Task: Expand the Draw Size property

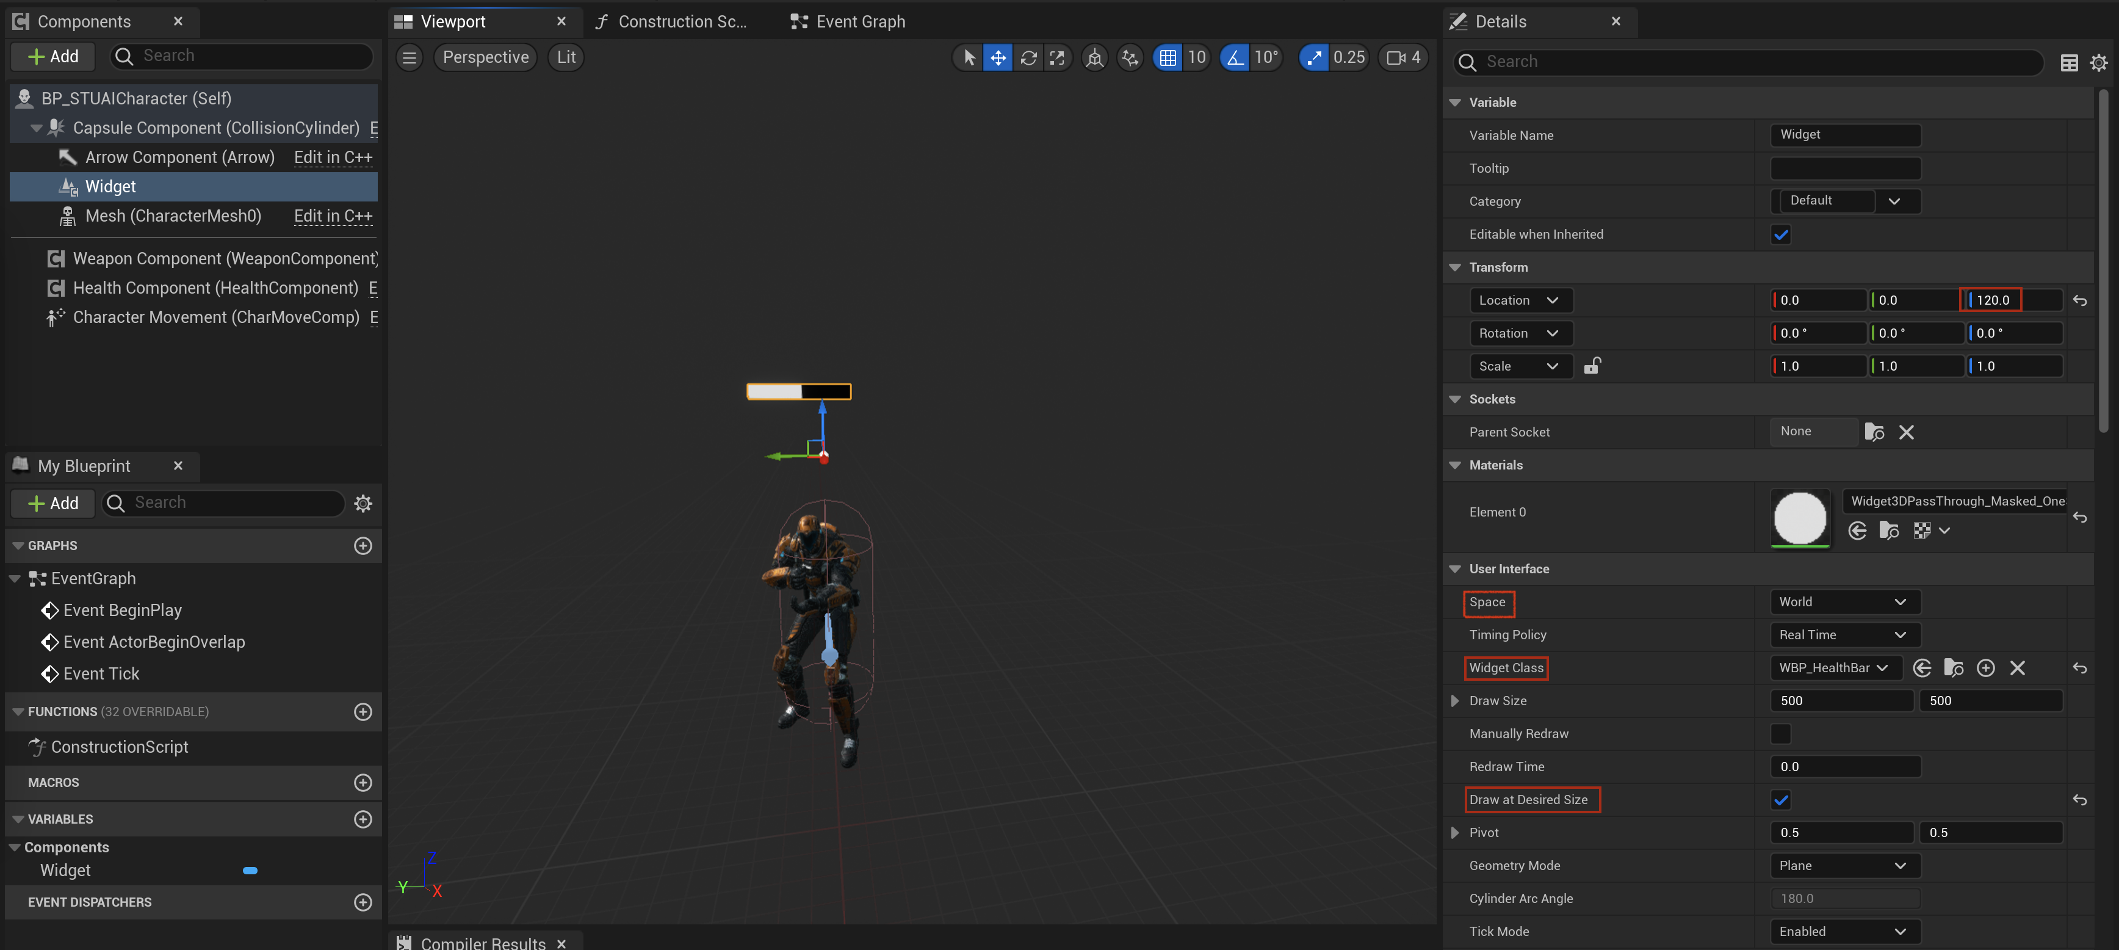Action: coord(1454,702)
